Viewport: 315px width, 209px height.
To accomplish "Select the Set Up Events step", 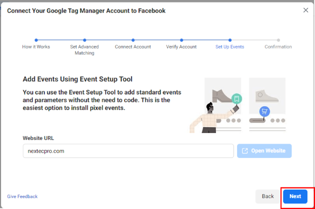I will point(229,47).
